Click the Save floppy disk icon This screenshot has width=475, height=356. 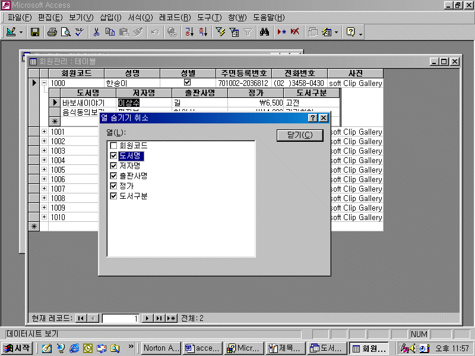pos(35,32)
